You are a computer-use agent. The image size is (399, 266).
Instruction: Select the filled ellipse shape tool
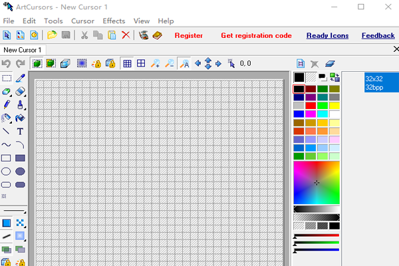click(21, 172)
